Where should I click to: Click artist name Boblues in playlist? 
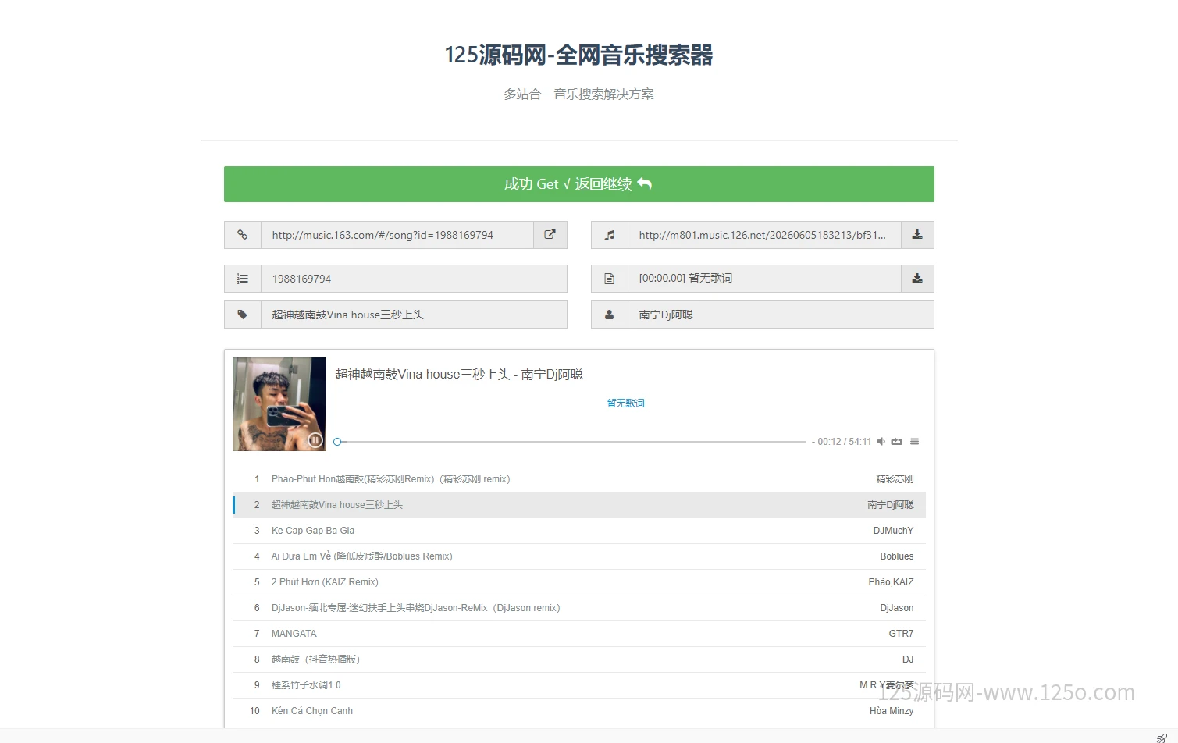tap(897, 556)
